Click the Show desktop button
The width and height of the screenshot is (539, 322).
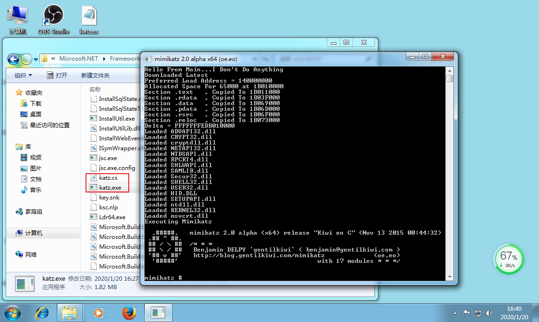pyautogui.click(x=536, y=313)
